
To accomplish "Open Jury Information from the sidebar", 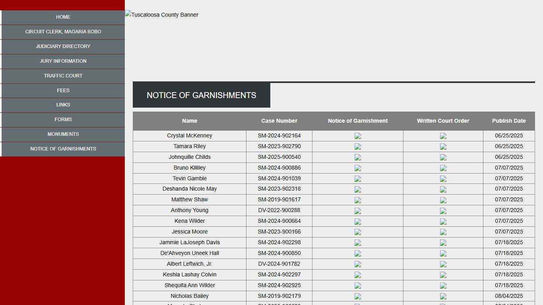I will coord(63,61).
